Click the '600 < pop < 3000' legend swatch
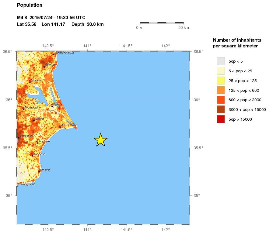 (221, 100)
